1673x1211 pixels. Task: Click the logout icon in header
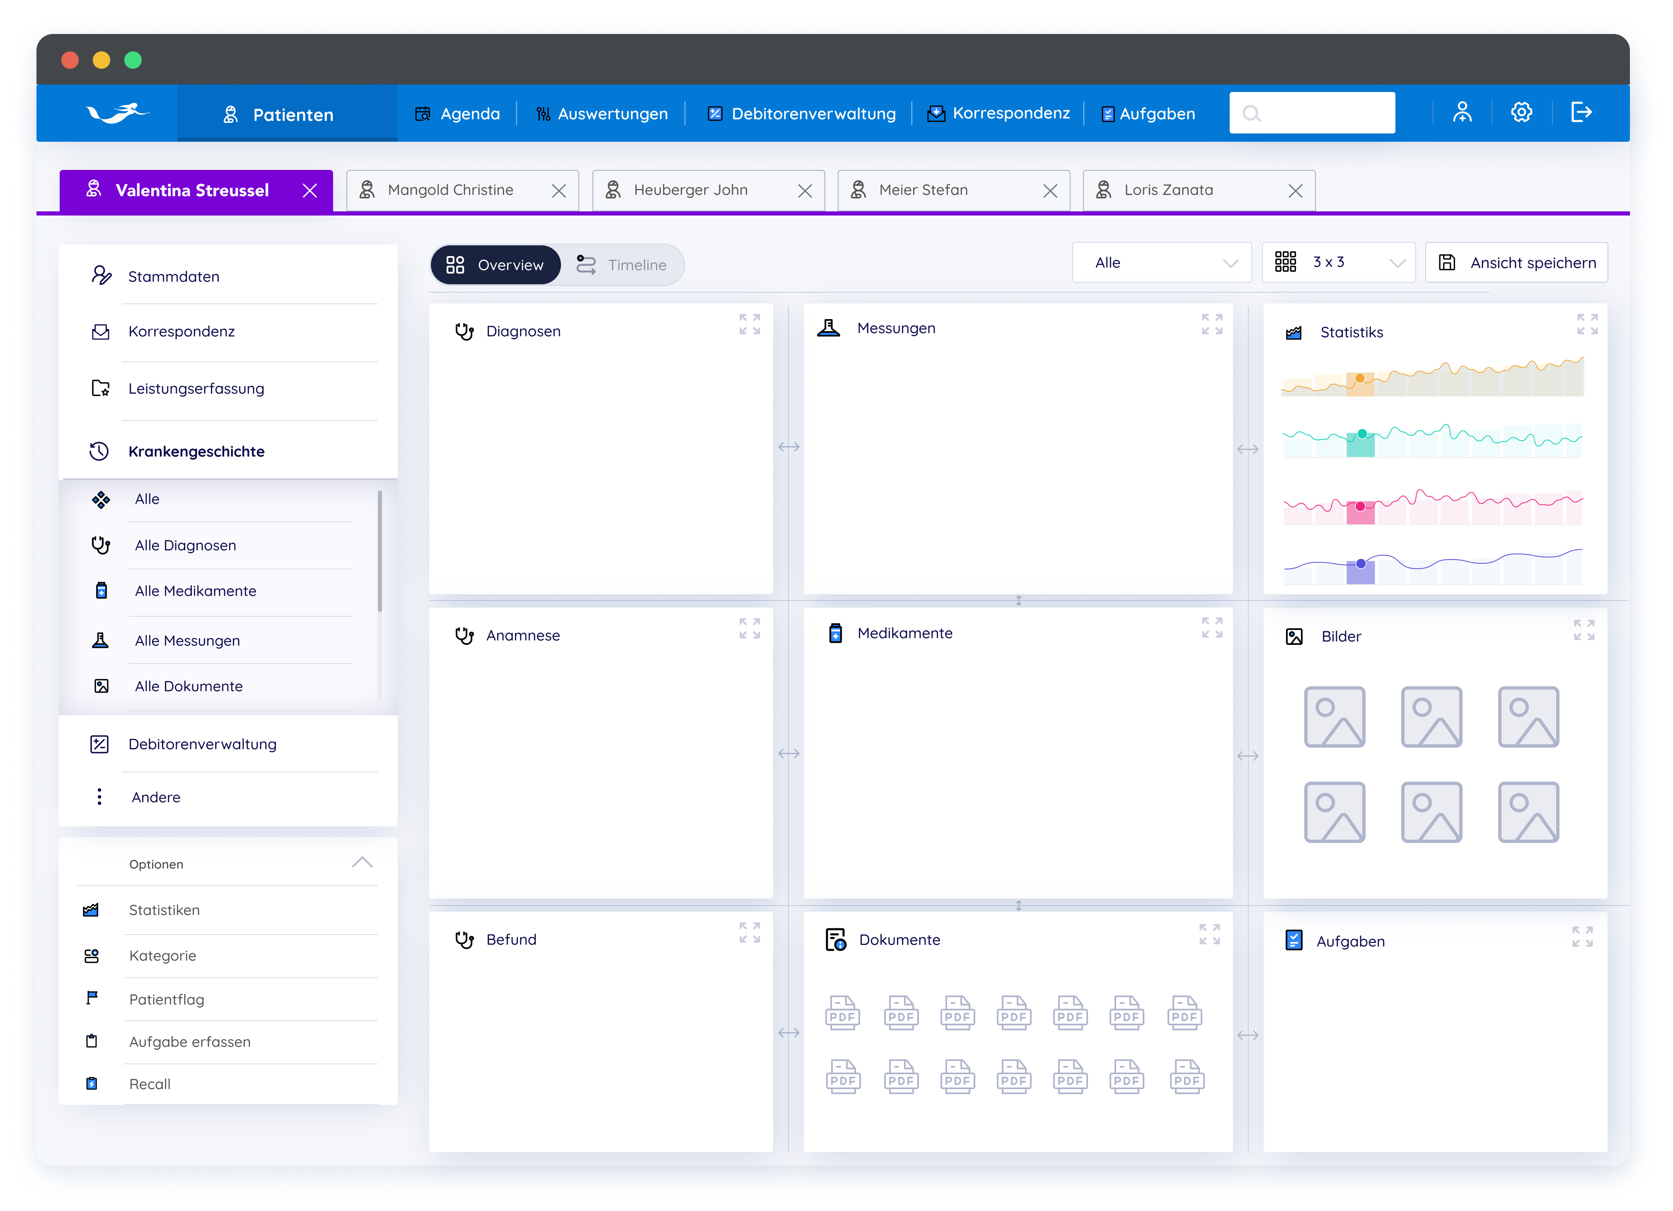1581,112
